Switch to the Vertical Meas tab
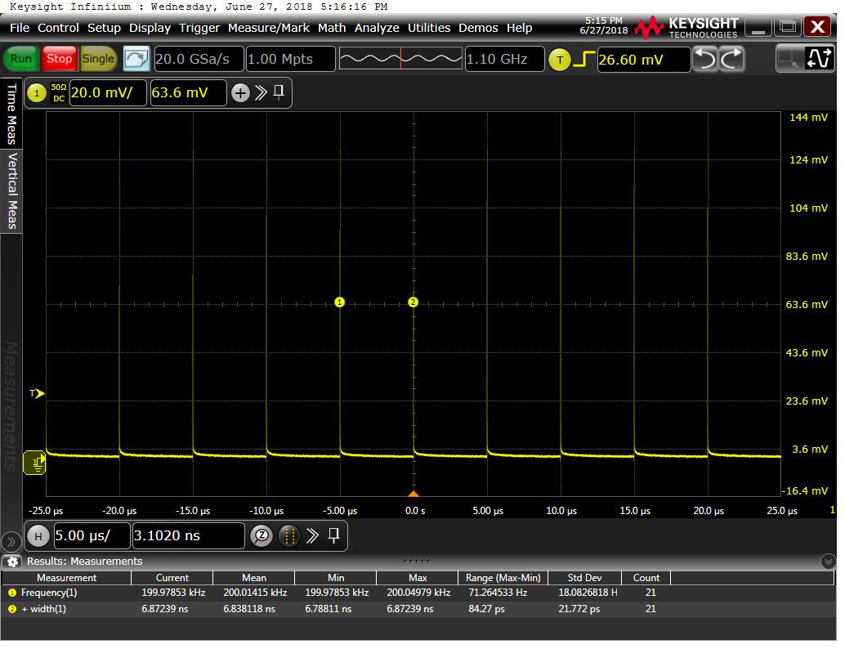 pyautogui.click(x=12, y=190)
